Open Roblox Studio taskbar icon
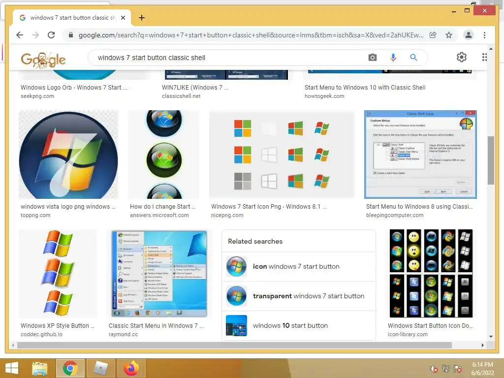This screenshot has height=378, width=504. 100,368
